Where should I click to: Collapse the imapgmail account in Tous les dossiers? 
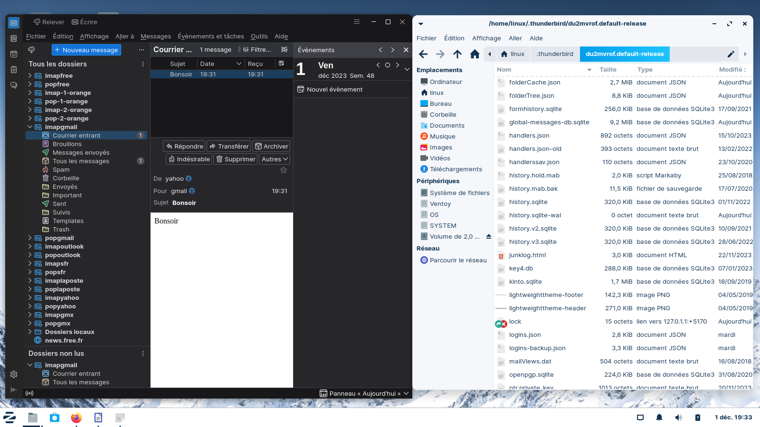point(30,127)
